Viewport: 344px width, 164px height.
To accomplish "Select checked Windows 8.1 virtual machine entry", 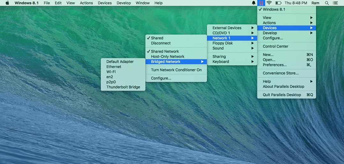I will (x=287, y=10).
